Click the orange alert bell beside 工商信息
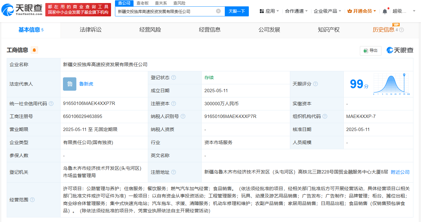This screenshot has height=222, width=421. tap(34, 50)
